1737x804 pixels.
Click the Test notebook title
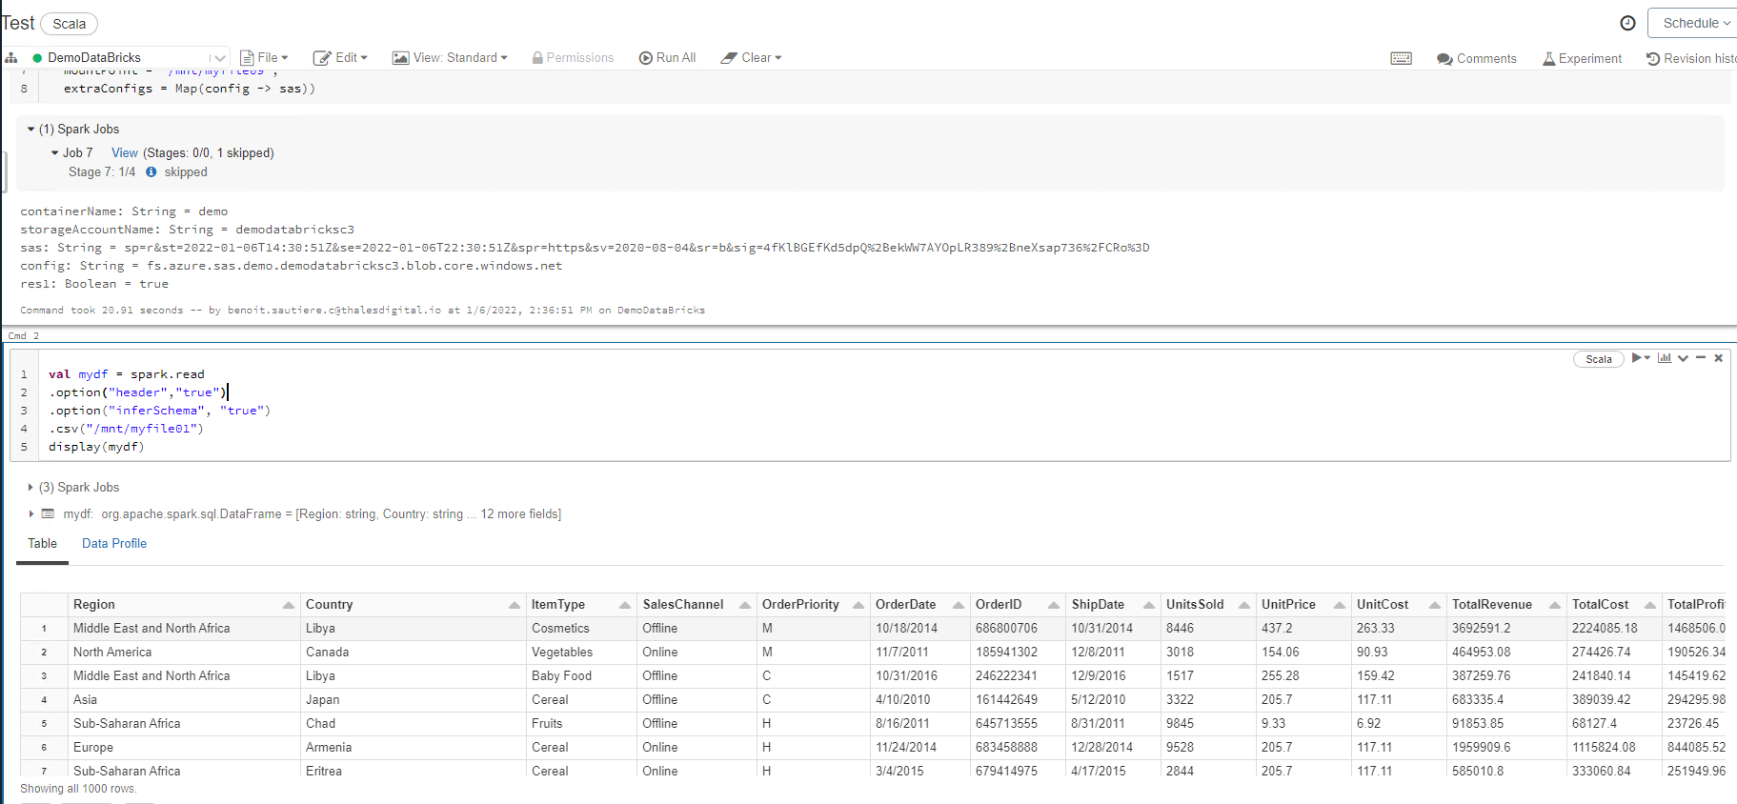click(x=17, y=23)
